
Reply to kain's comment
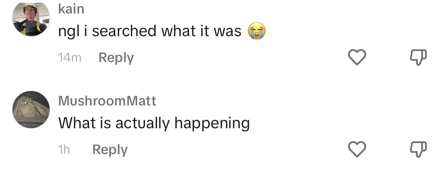[116, 58]
